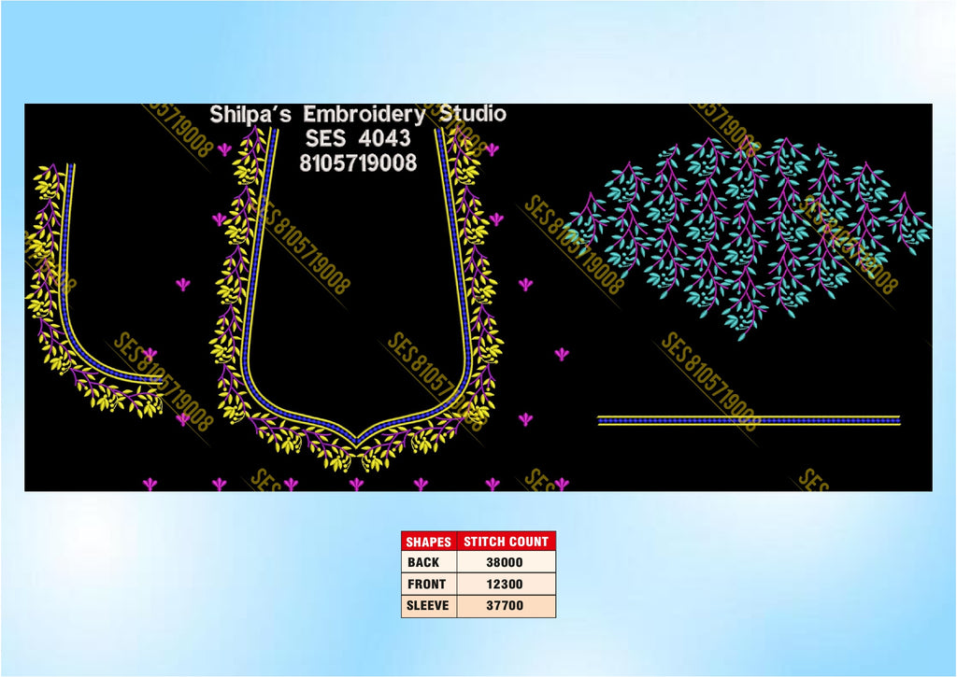Click the "Shilpa's Embroidery Studio" title text

(x=358, y=114)
